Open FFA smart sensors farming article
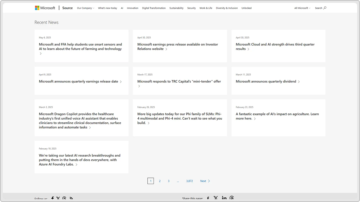This screenshot has width=360, height=202. [x=80, y=47]
